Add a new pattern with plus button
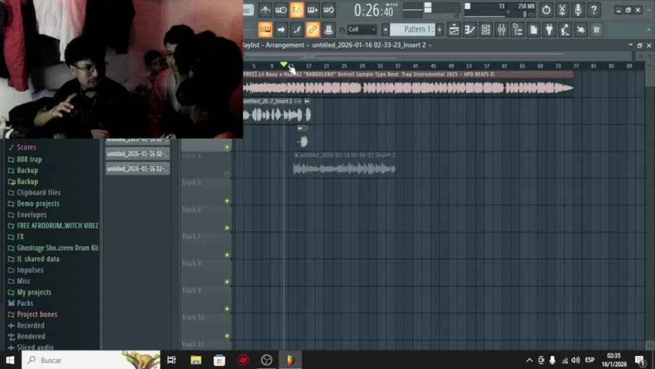This screenshot has height=369, width=655. tap(439, 30)
